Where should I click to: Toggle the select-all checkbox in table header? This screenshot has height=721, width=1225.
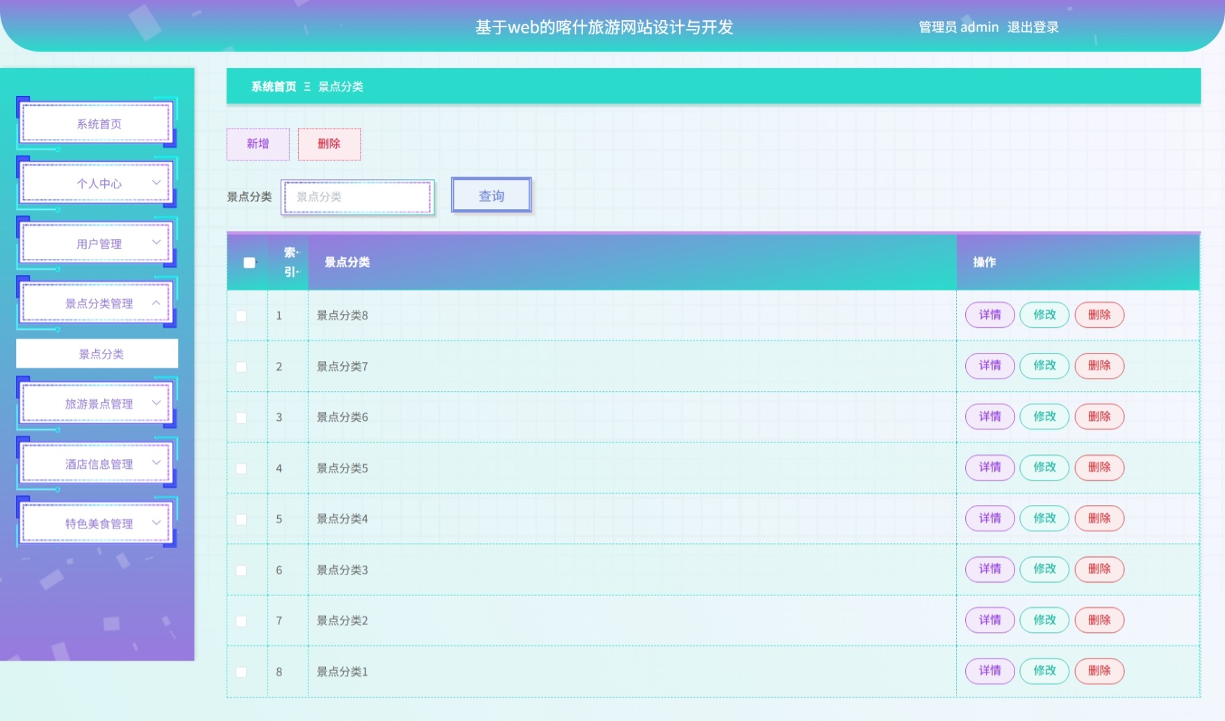click(249, 263)
